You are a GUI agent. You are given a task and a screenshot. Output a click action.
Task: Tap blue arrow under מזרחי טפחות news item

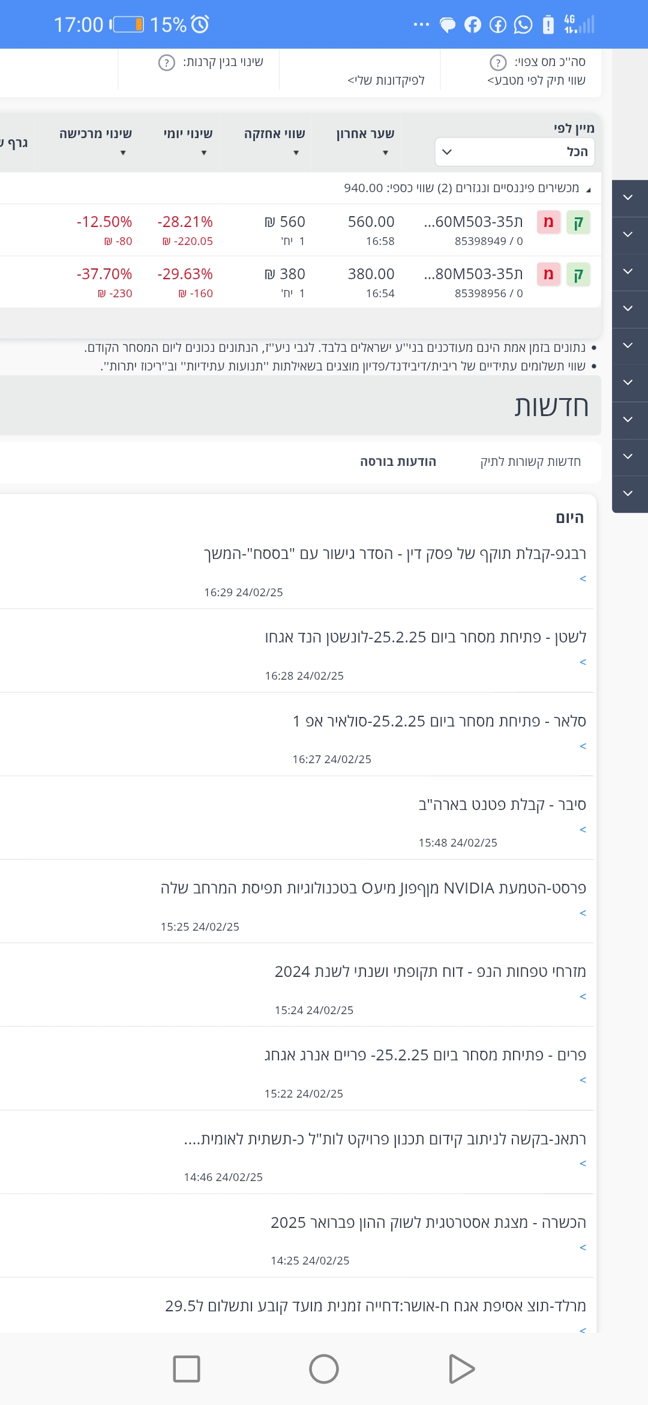coord(583,997)
